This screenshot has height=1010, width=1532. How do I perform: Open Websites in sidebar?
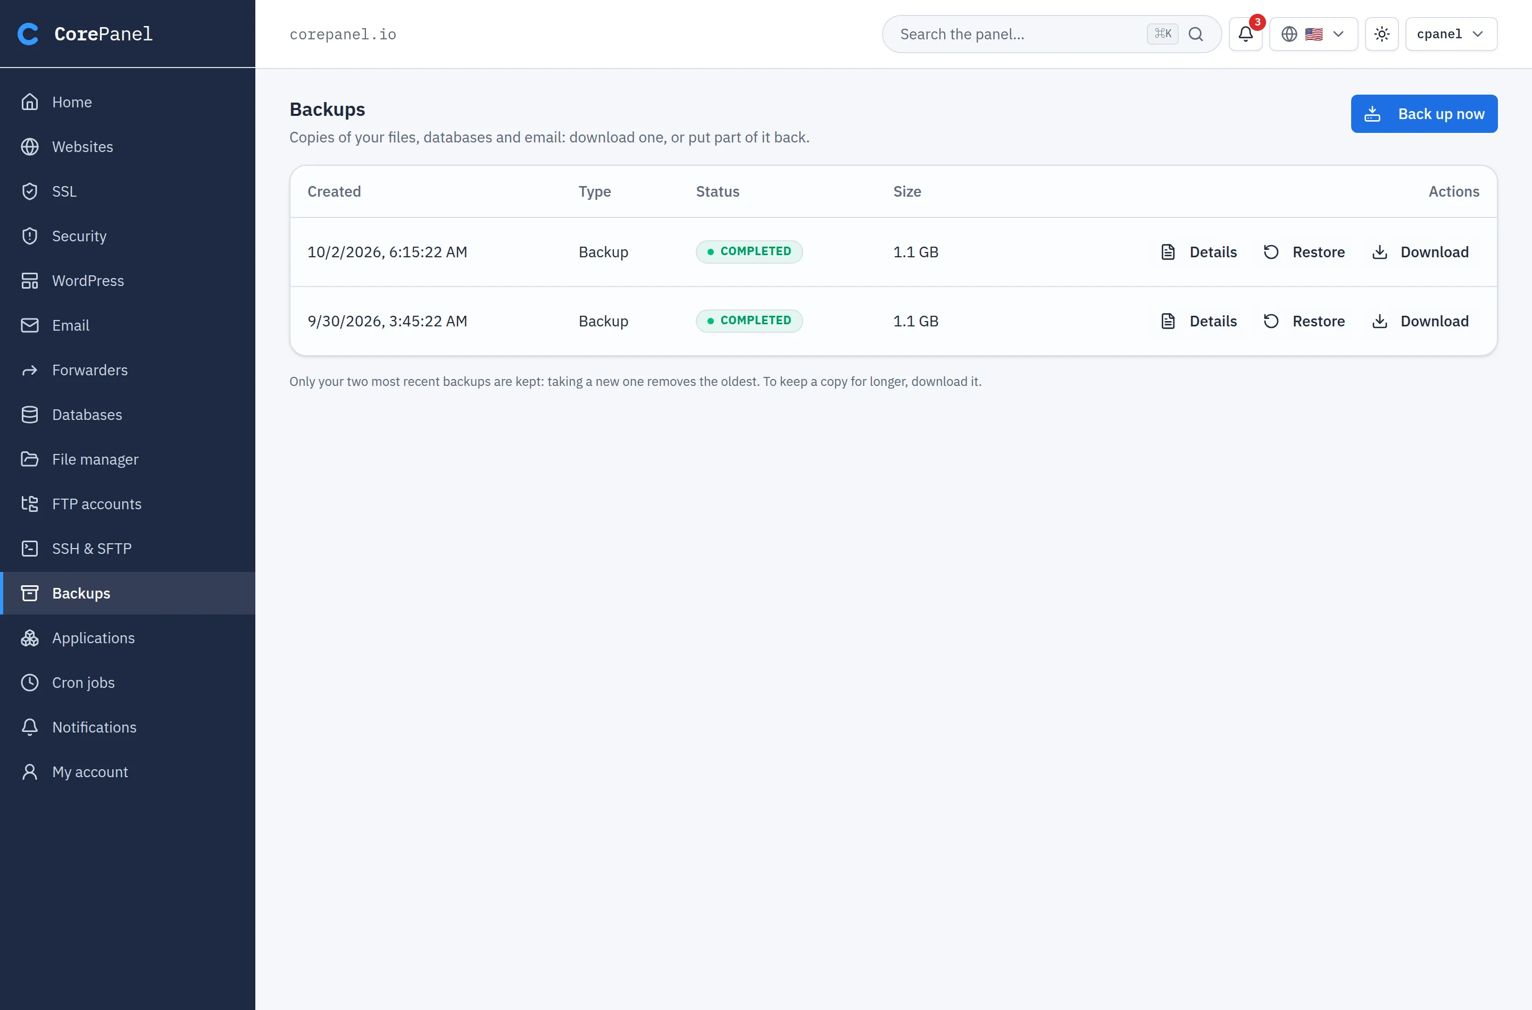pyautogui.click(x=128, y=147)
